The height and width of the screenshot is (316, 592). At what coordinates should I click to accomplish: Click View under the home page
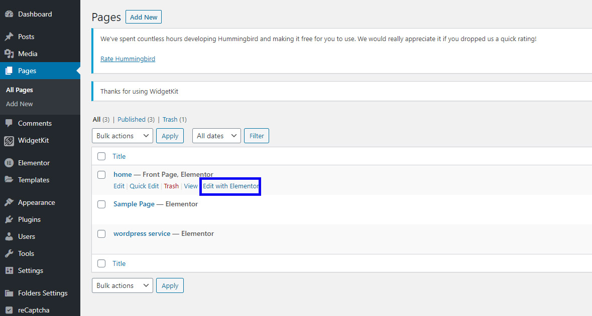tap(191, 186)
